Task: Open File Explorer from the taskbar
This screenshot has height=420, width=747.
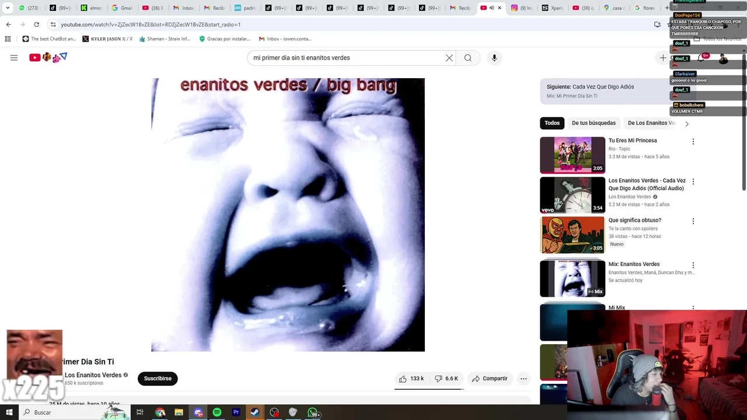Action: tap(179, 412)
